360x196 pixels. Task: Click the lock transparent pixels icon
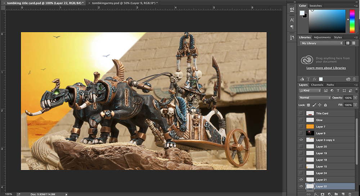(x=308, y=105)
